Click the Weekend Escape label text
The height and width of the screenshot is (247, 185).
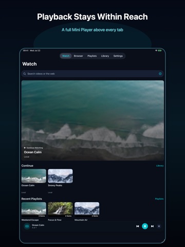[x=30, y=220]
